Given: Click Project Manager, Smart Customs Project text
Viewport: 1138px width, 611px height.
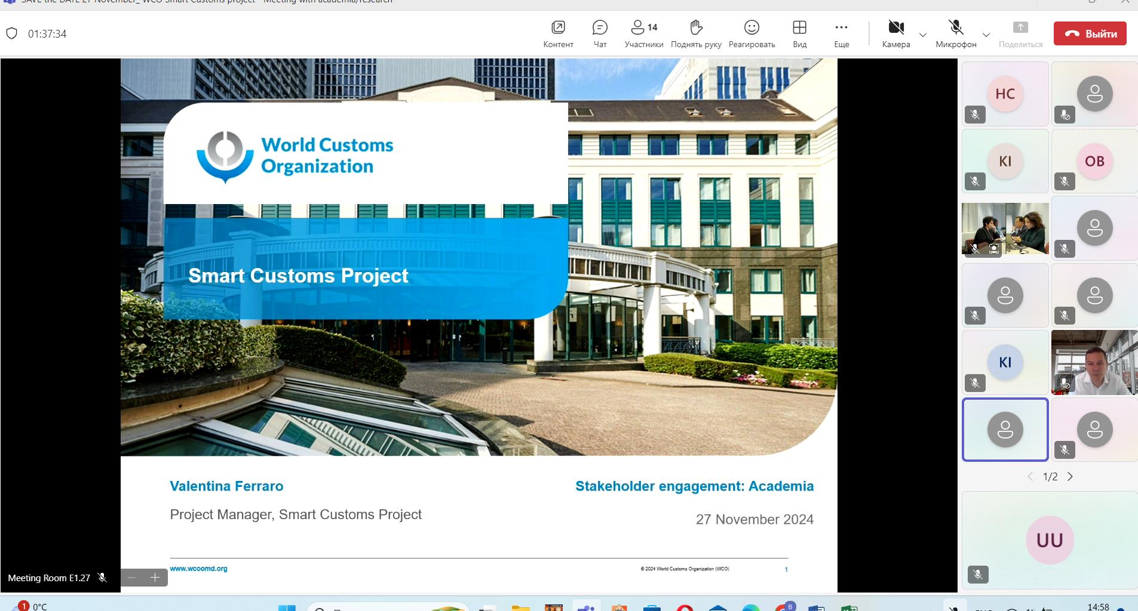Looking at the screenshot, I should point(296,514).
